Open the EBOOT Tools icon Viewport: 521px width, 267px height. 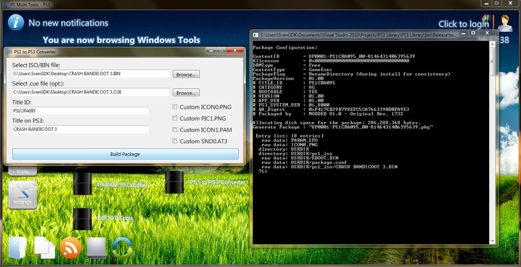pyautogui.click(x=83, y=219)
